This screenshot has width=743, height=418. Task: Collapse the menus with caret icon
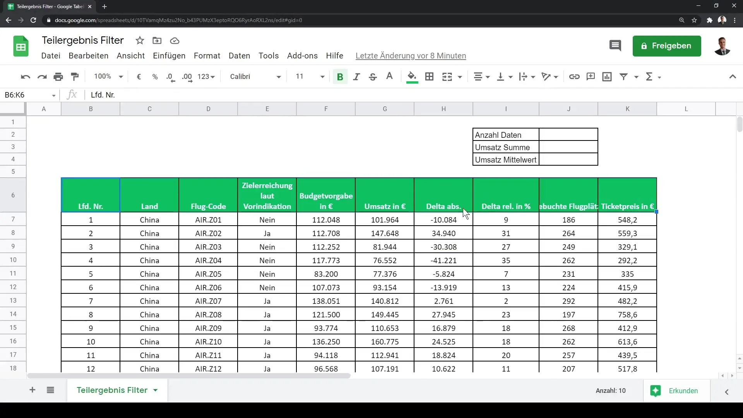(x=733, y=77)
